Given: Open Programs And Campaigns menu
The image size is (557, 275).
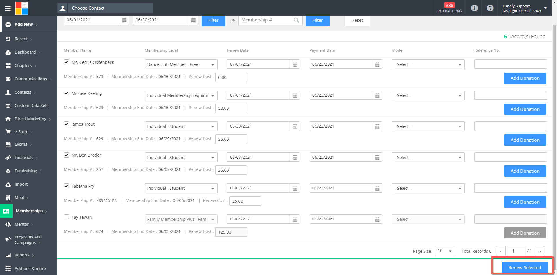Looking at the screenshot, I should click(x=28, y=240).
